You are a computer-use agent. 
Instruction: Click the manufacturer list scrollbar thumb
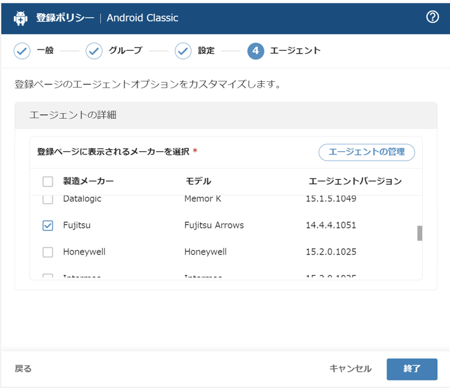pyautogui.click(x=420, y=233)
